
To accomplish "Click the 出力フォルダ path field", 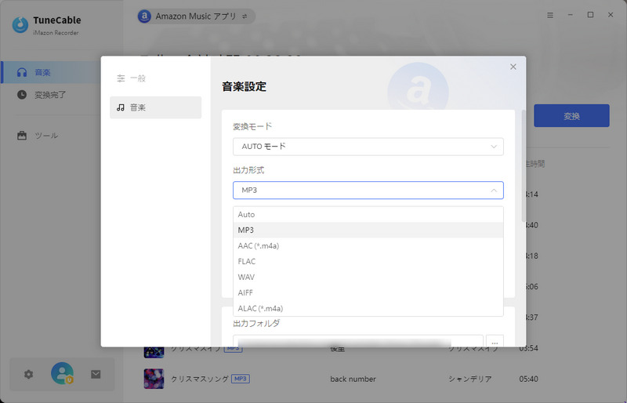I will tap(358, 341).
